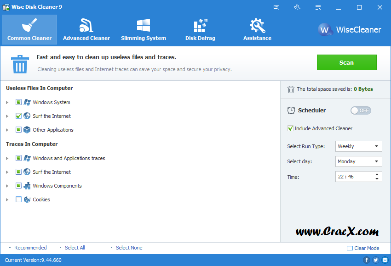Click the Other Applications cube icon
This screenshot has width=391, height=266.
point(27,129)
